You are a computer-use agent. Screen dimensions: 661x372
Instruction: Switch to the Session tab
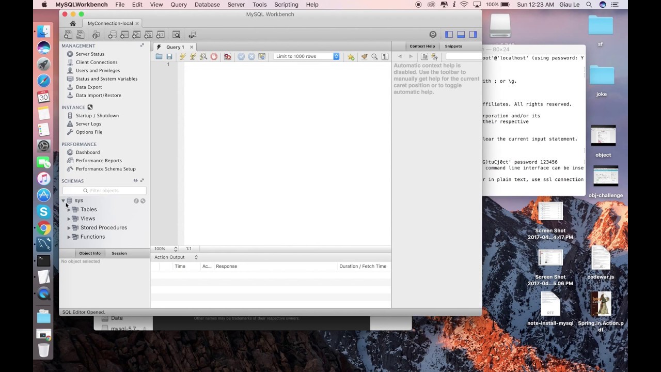[119, 253]
